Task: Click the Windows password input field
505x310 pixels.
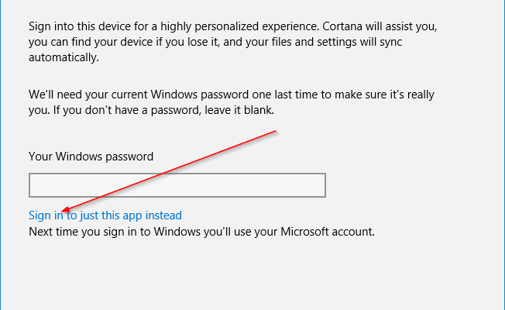Action: pos(177,185)
